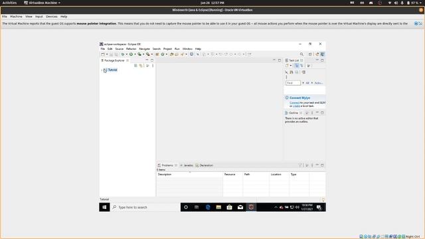Click the Debug toolbar icon in Eclipse
This screenshot has height=239, width=425.
(123, 54)
